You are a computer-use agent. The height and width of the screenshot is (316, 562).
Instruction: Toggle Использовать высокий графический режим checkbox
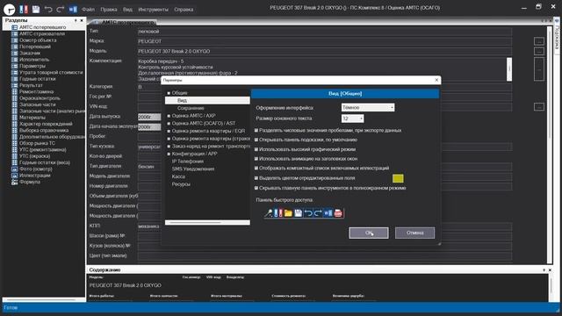[x=256, y=149]
